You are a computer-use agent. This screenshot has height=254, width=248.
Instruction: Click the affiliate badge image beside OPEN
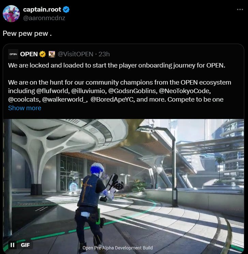point(52,54)
